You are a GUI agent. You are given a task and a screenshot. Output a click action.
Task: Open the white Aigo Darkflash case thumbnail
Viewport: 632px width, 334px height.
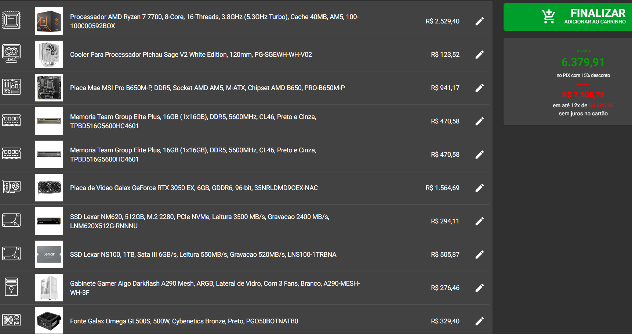tap(49, 287)
